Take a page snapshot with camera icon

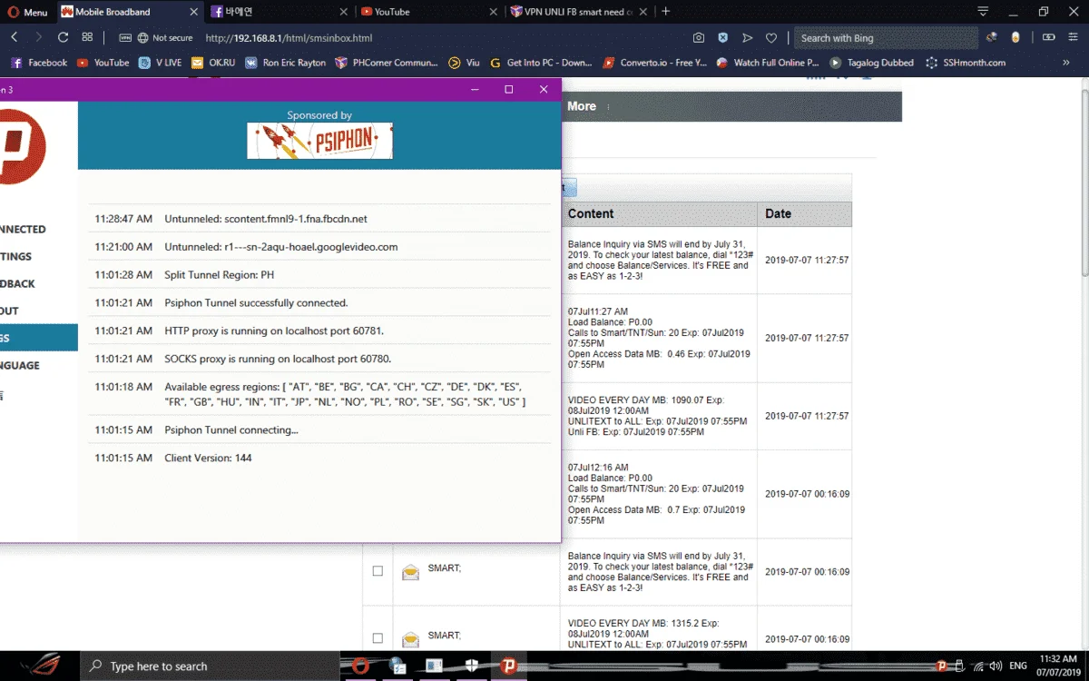[x=698, y=38]
